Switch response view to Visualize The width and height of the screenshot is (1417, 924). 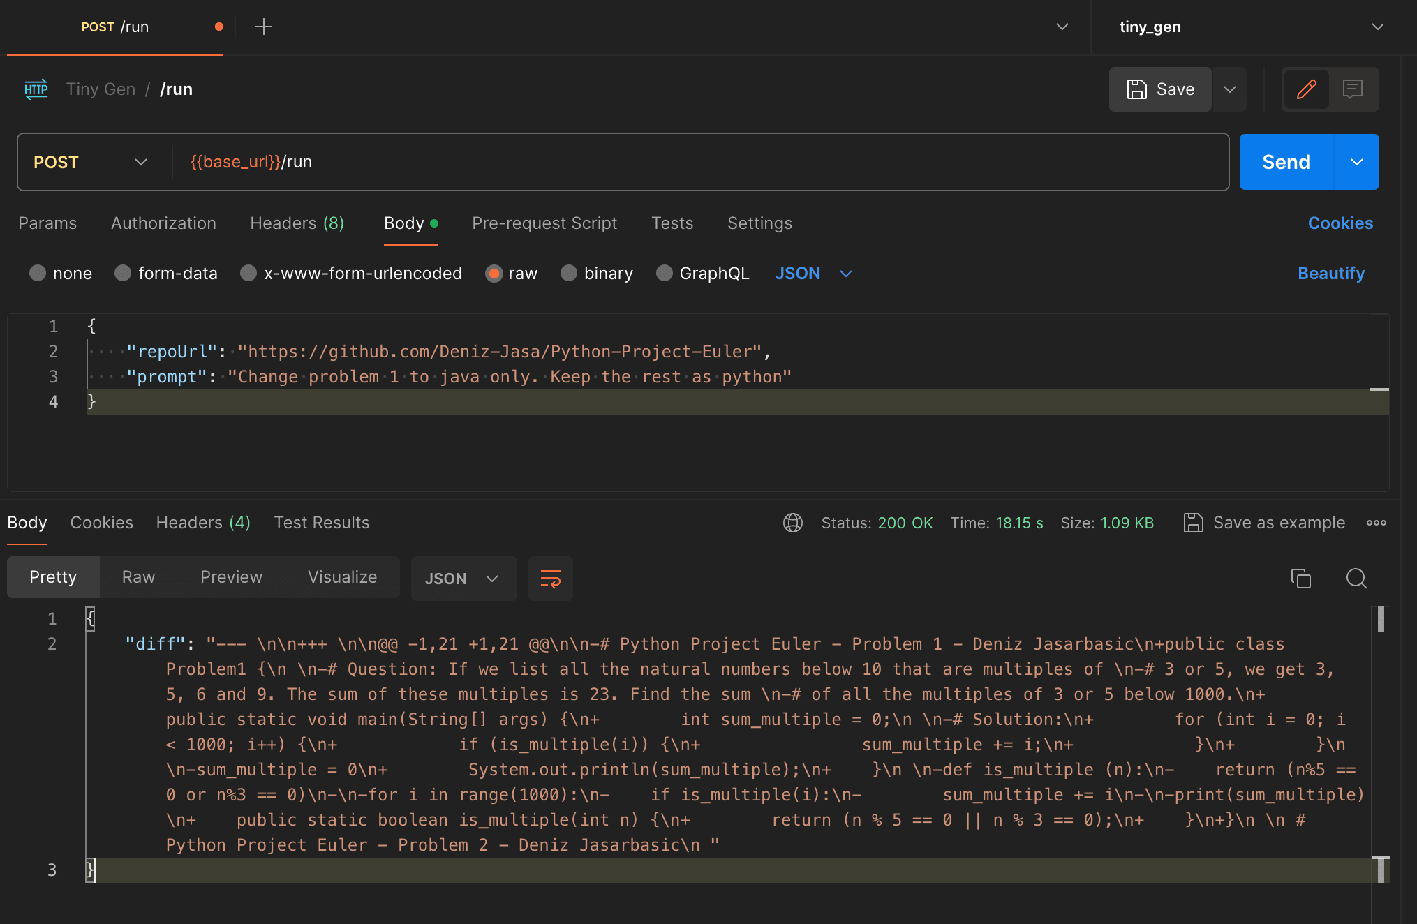342,577
